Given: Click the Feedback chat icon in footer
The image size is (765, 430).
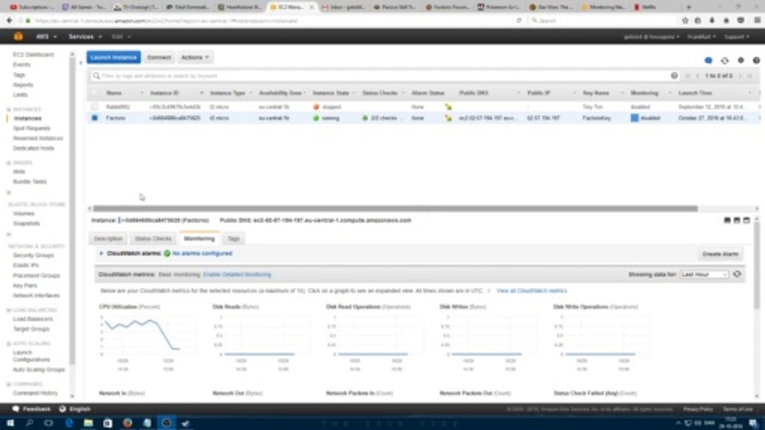Looking at the screenshot, I should click(16, 409).
